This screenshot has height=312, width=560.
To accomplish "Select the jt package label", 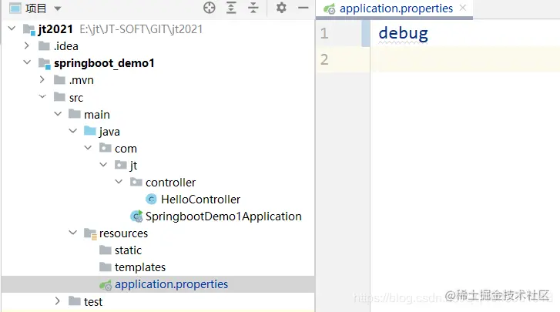I will [x=133, y=166].
